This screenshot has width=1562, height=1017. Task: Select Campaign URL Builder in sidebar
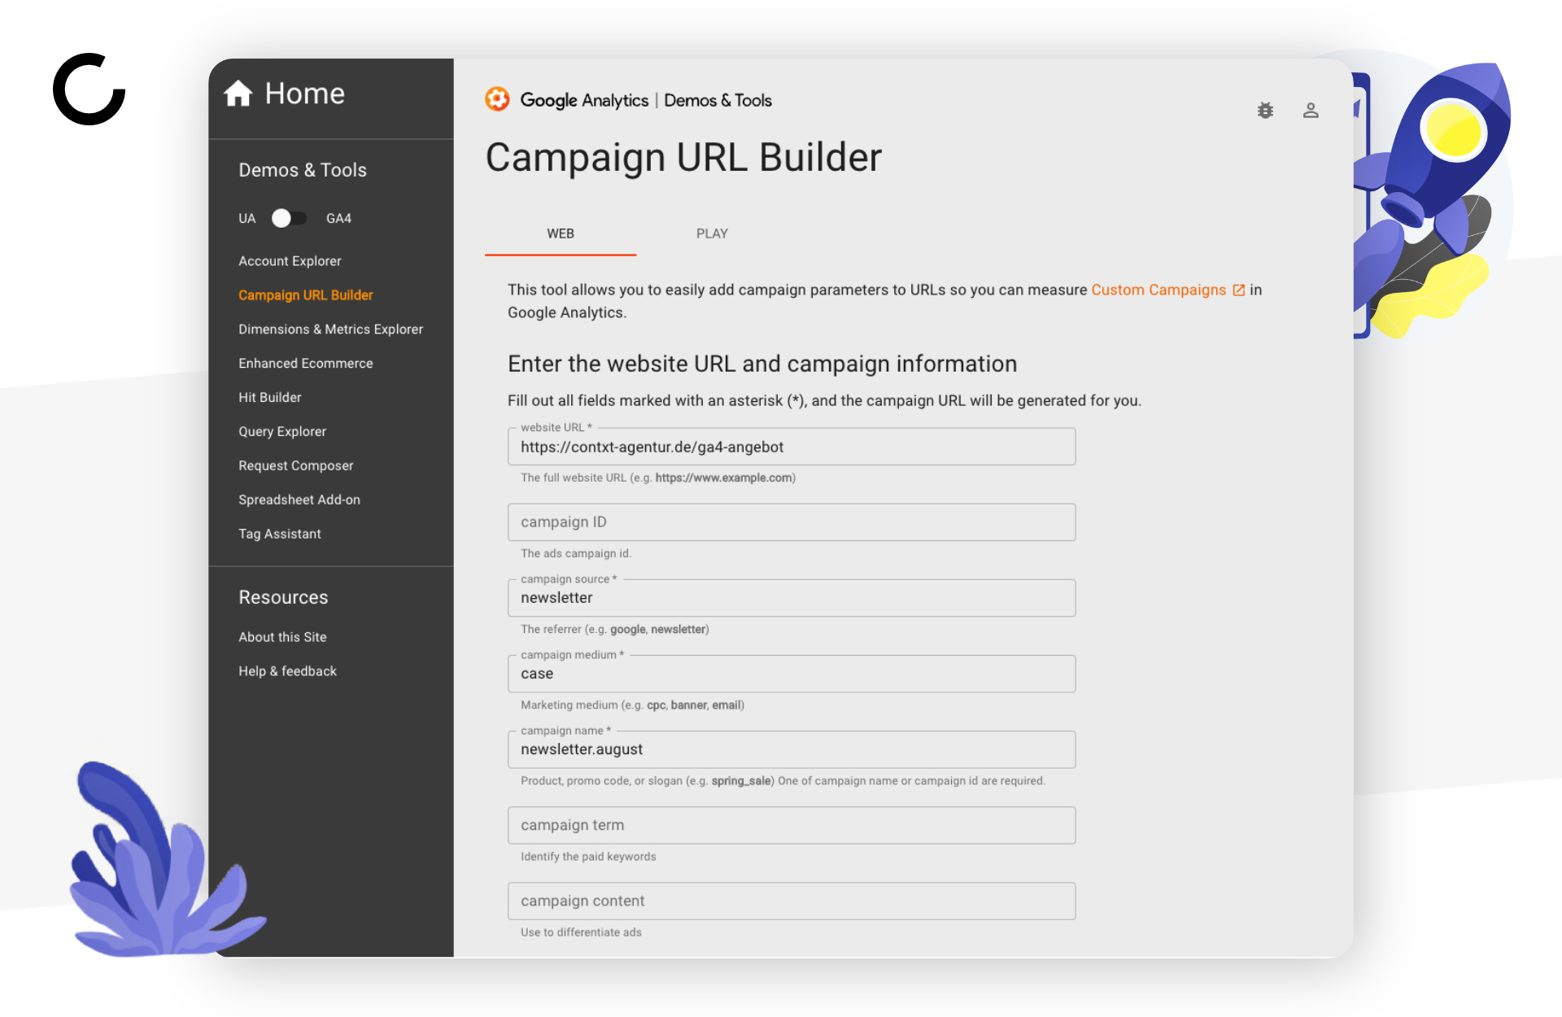tap(306, 295)
